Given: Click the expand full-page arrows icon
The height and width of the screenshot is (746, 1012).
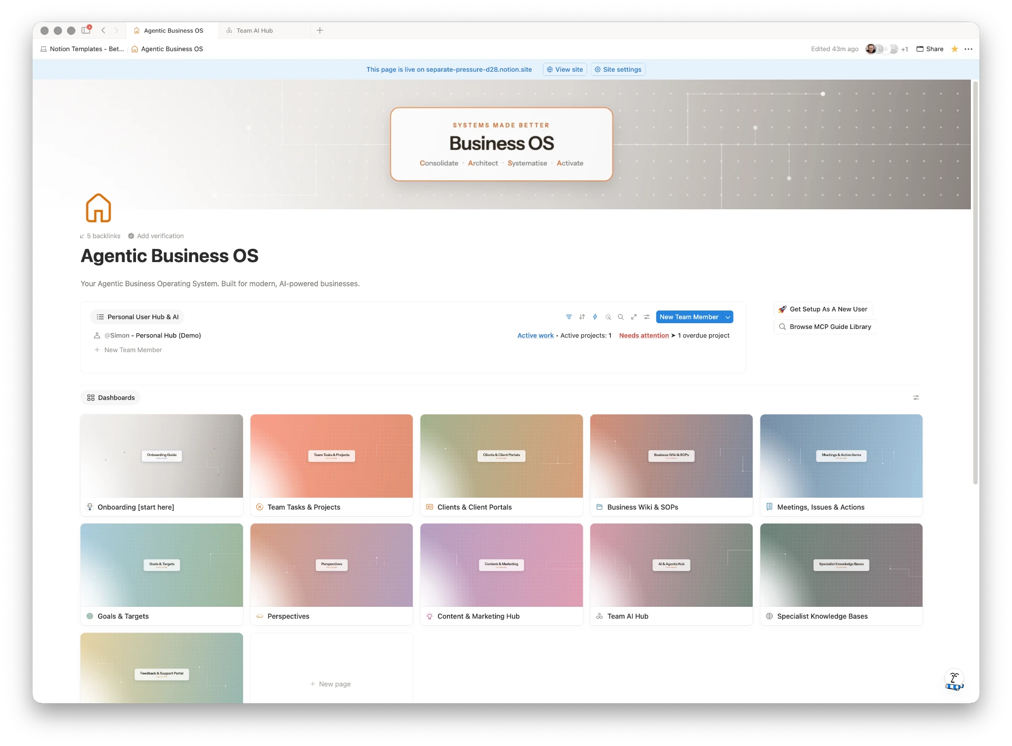Looking at the screenshot, I should pos(634,317).
